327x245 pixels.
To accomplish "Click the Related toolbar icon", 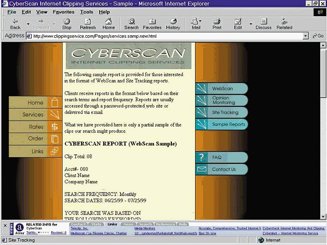I will click(x=284, y=24).
